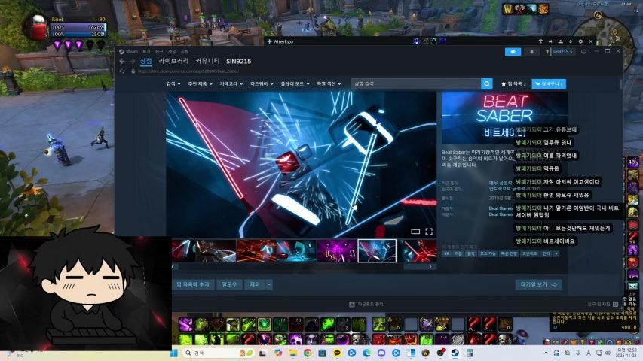Viewport: 643px width, 361px height.
Task: Select the orange-red screenshot thumbnail
Action: coord(256,250)
